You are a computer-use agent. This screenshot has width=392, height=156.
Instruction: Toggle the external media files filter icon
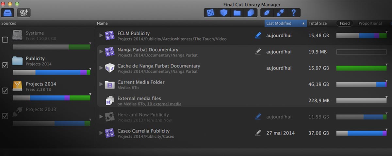251,13
